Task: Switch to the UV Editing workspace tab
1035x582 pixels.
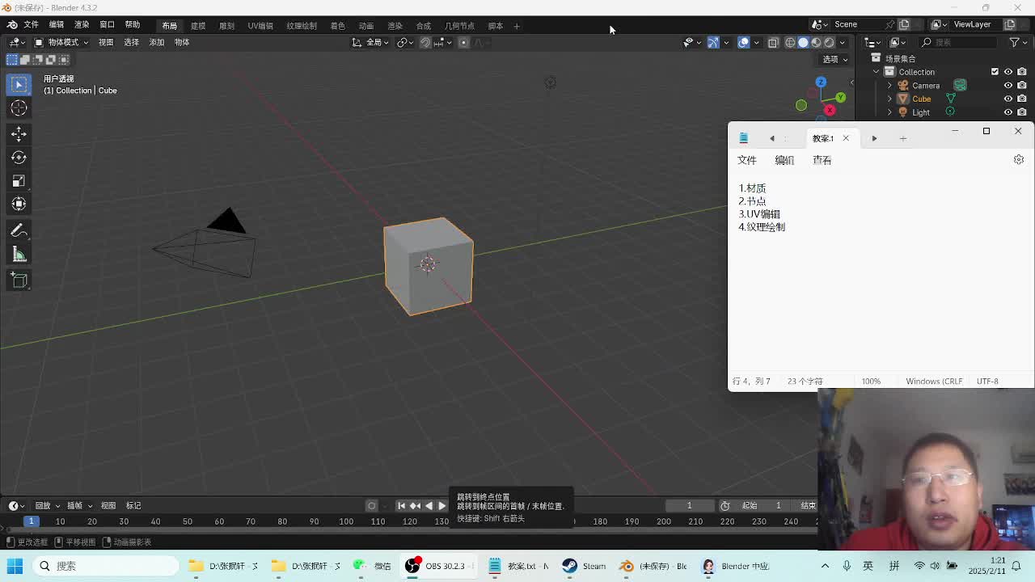Action: pos(260,26)
